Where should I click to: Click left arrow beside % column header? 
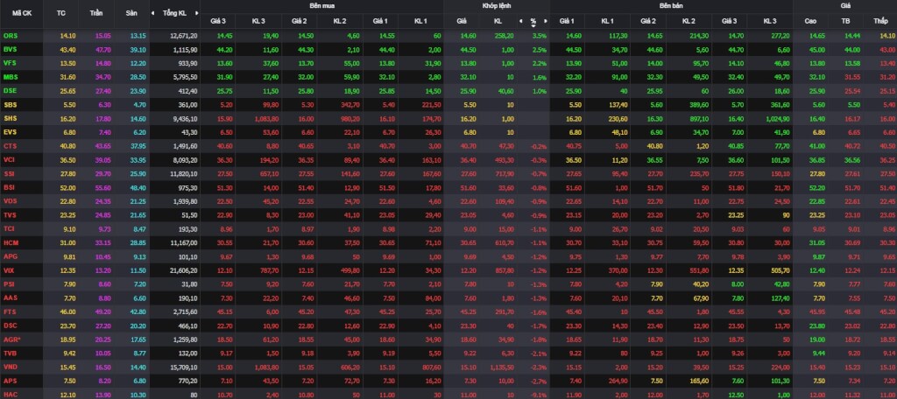520,21
